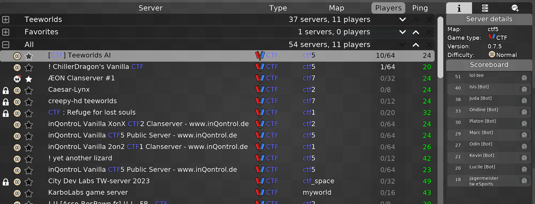Sort the server list by Map column

click(x=336, y=8)
